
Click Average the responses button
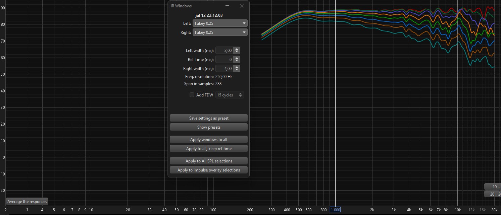[27, 202]
